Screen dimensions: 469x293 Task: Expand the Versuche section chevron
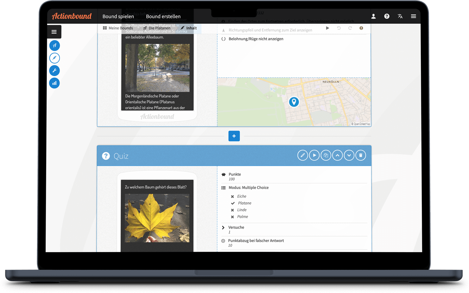(224, 227)
